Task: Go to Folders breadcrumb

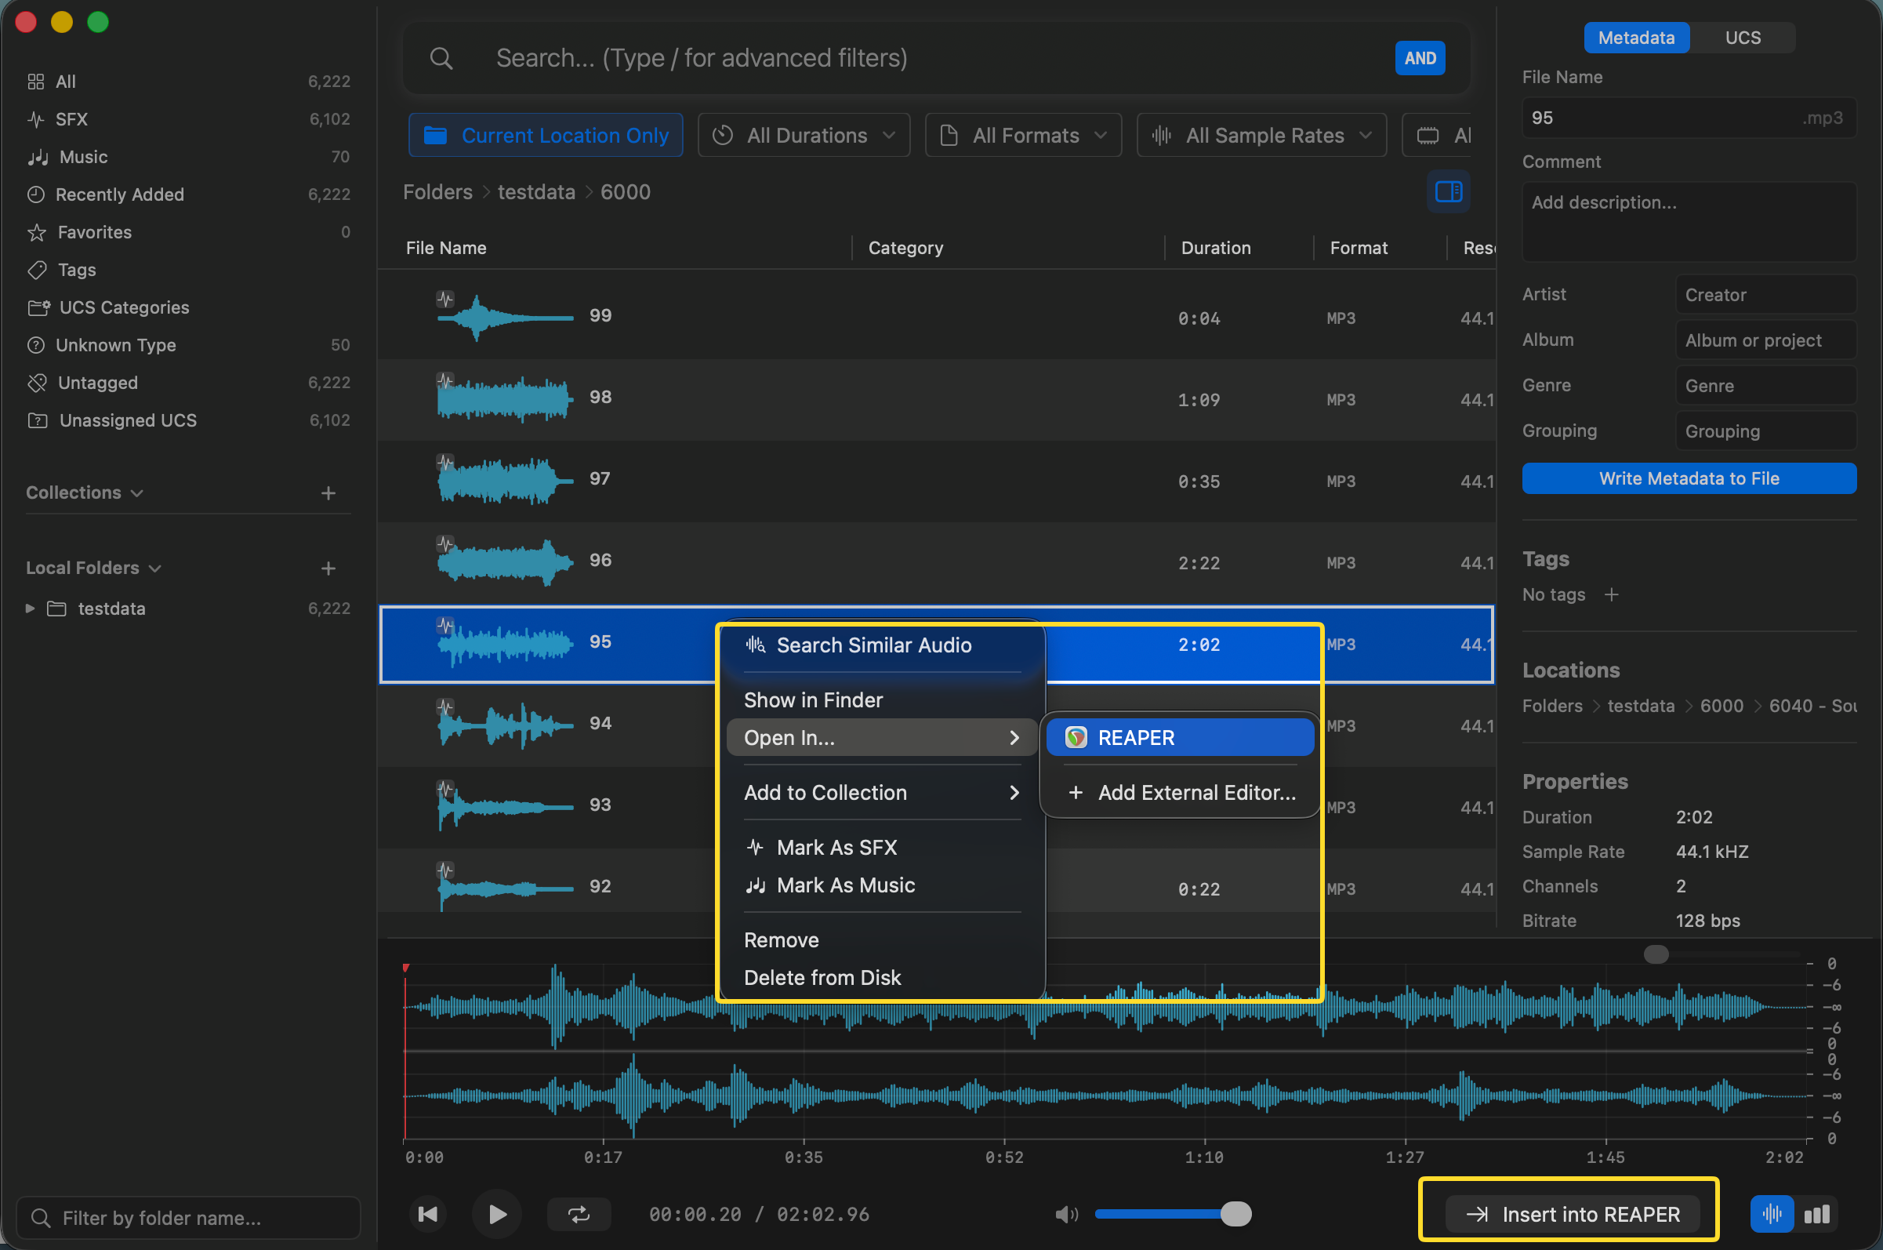Action: 437,192
